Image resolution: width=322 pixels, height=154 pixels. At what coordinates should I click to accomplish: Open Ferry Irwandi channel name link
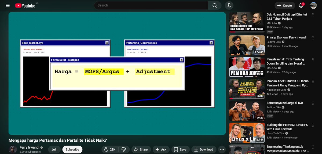[30, 148]
